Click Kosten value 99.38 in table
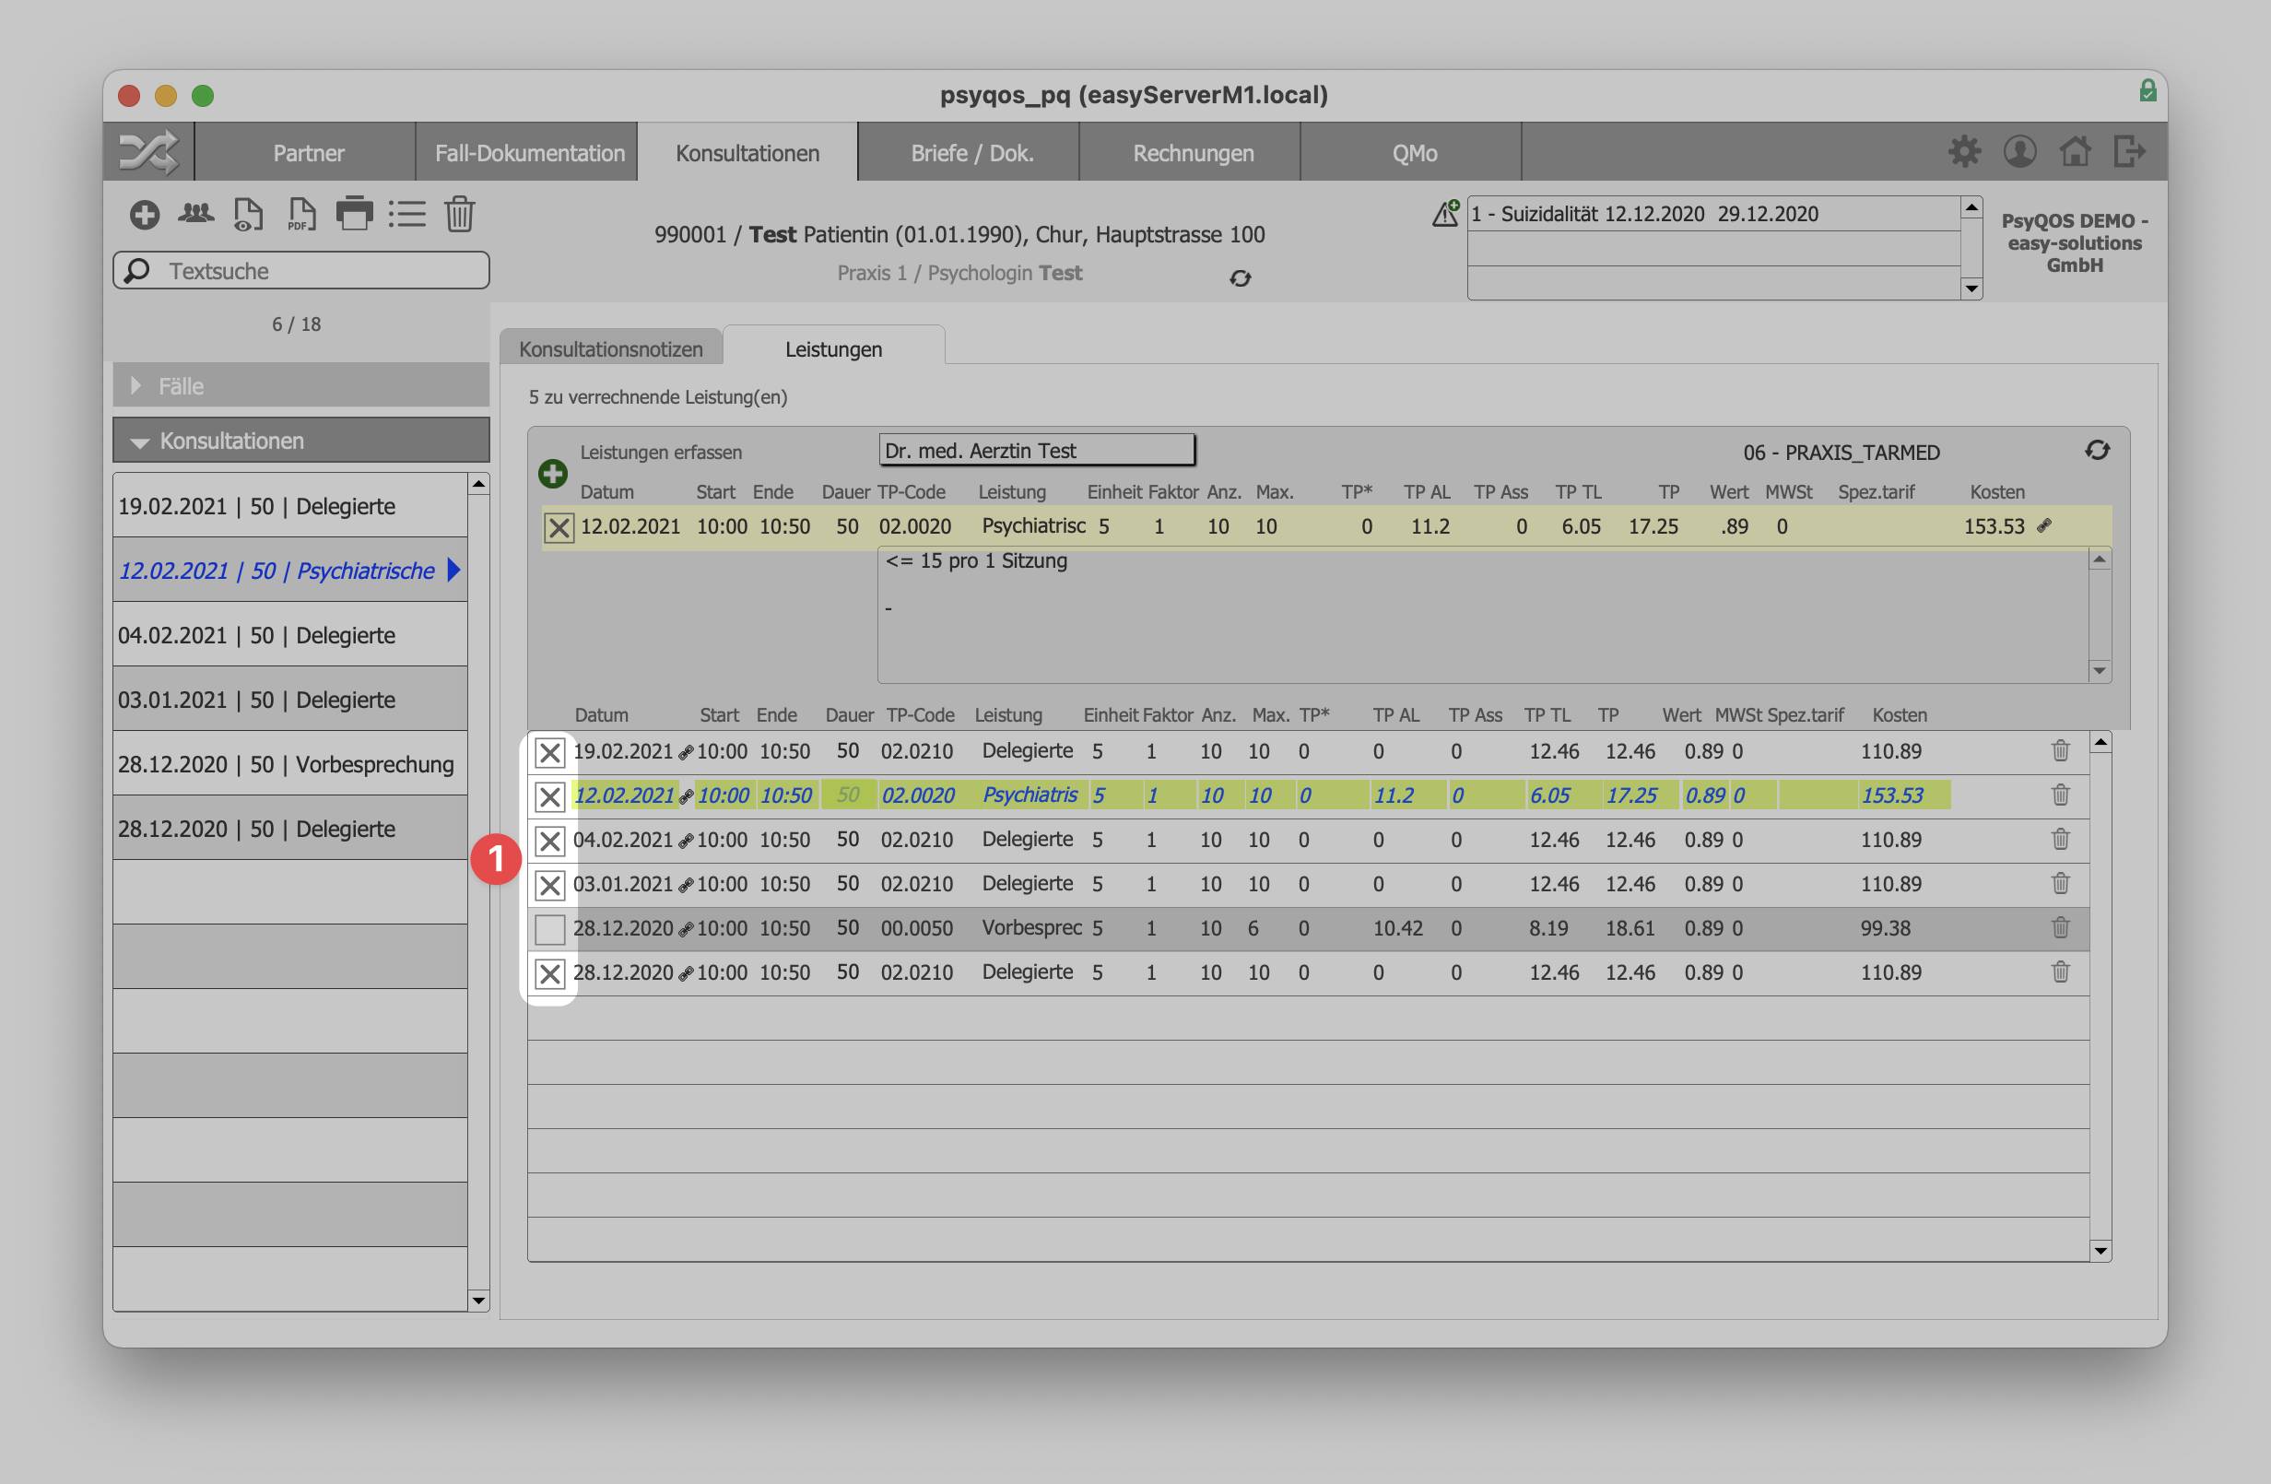This screenshot has width=2271, height=1484. click(x=1885, y=927)
